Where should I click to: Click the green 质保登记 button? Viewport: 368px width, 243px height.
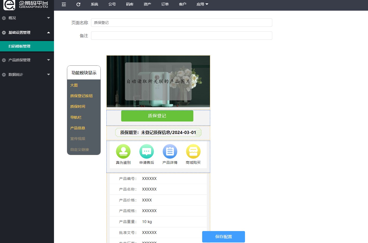pos(157,116)
